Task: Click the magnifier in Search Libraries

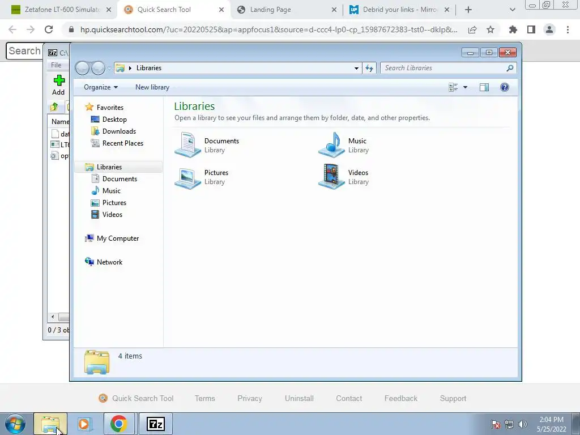Action: coord(510,68)
